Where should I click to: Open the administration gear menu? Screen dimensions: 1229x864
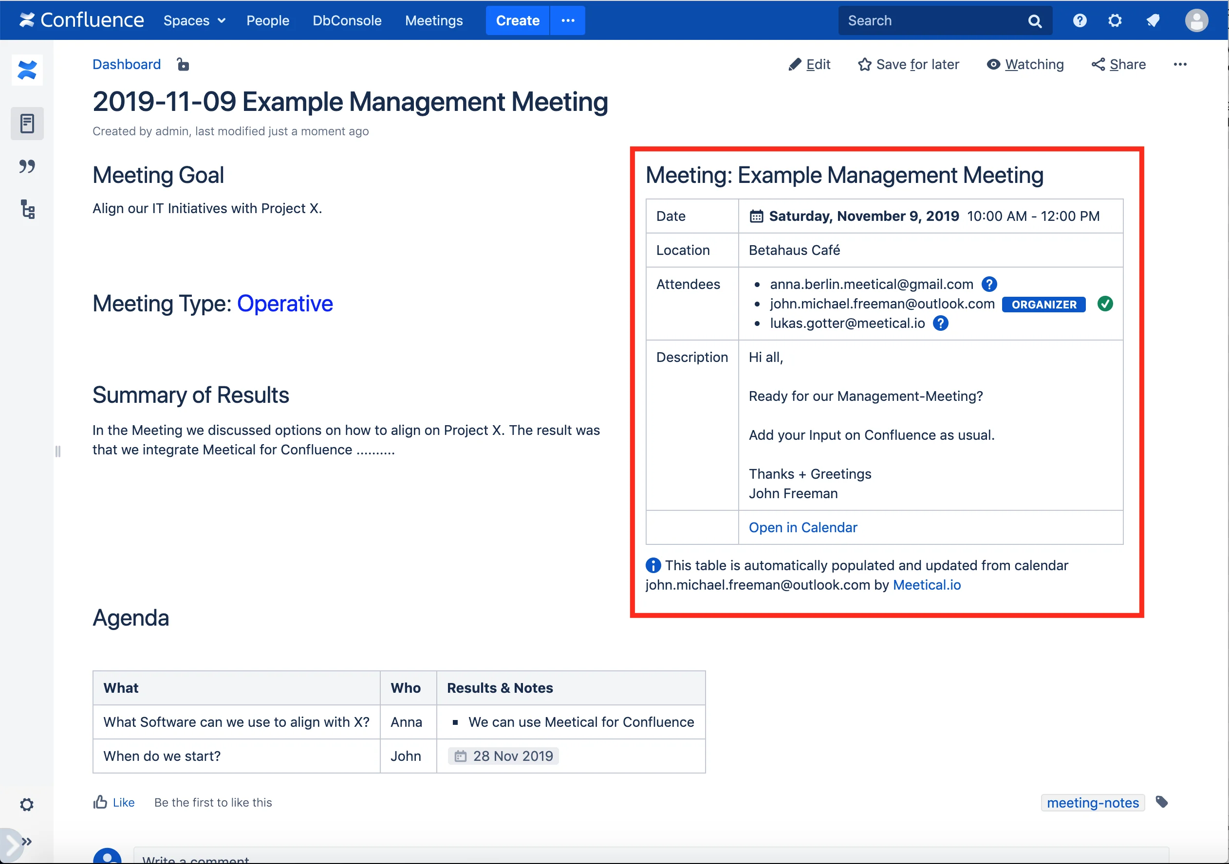coord(1115,20)
